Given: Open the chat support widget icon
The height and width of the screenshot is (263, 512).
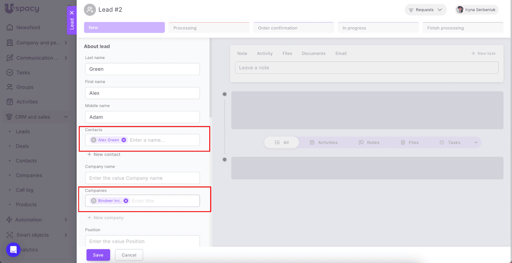Looking at the screenshot, I should 13,250.
